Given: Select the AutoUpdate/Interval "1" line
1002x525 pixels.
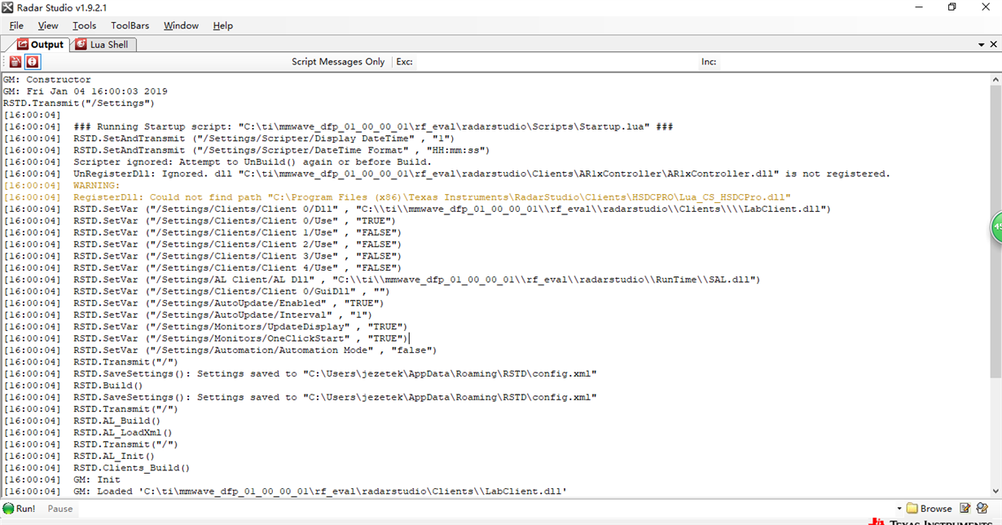Looking at the screenshot, I should click(x=187, y=315).
